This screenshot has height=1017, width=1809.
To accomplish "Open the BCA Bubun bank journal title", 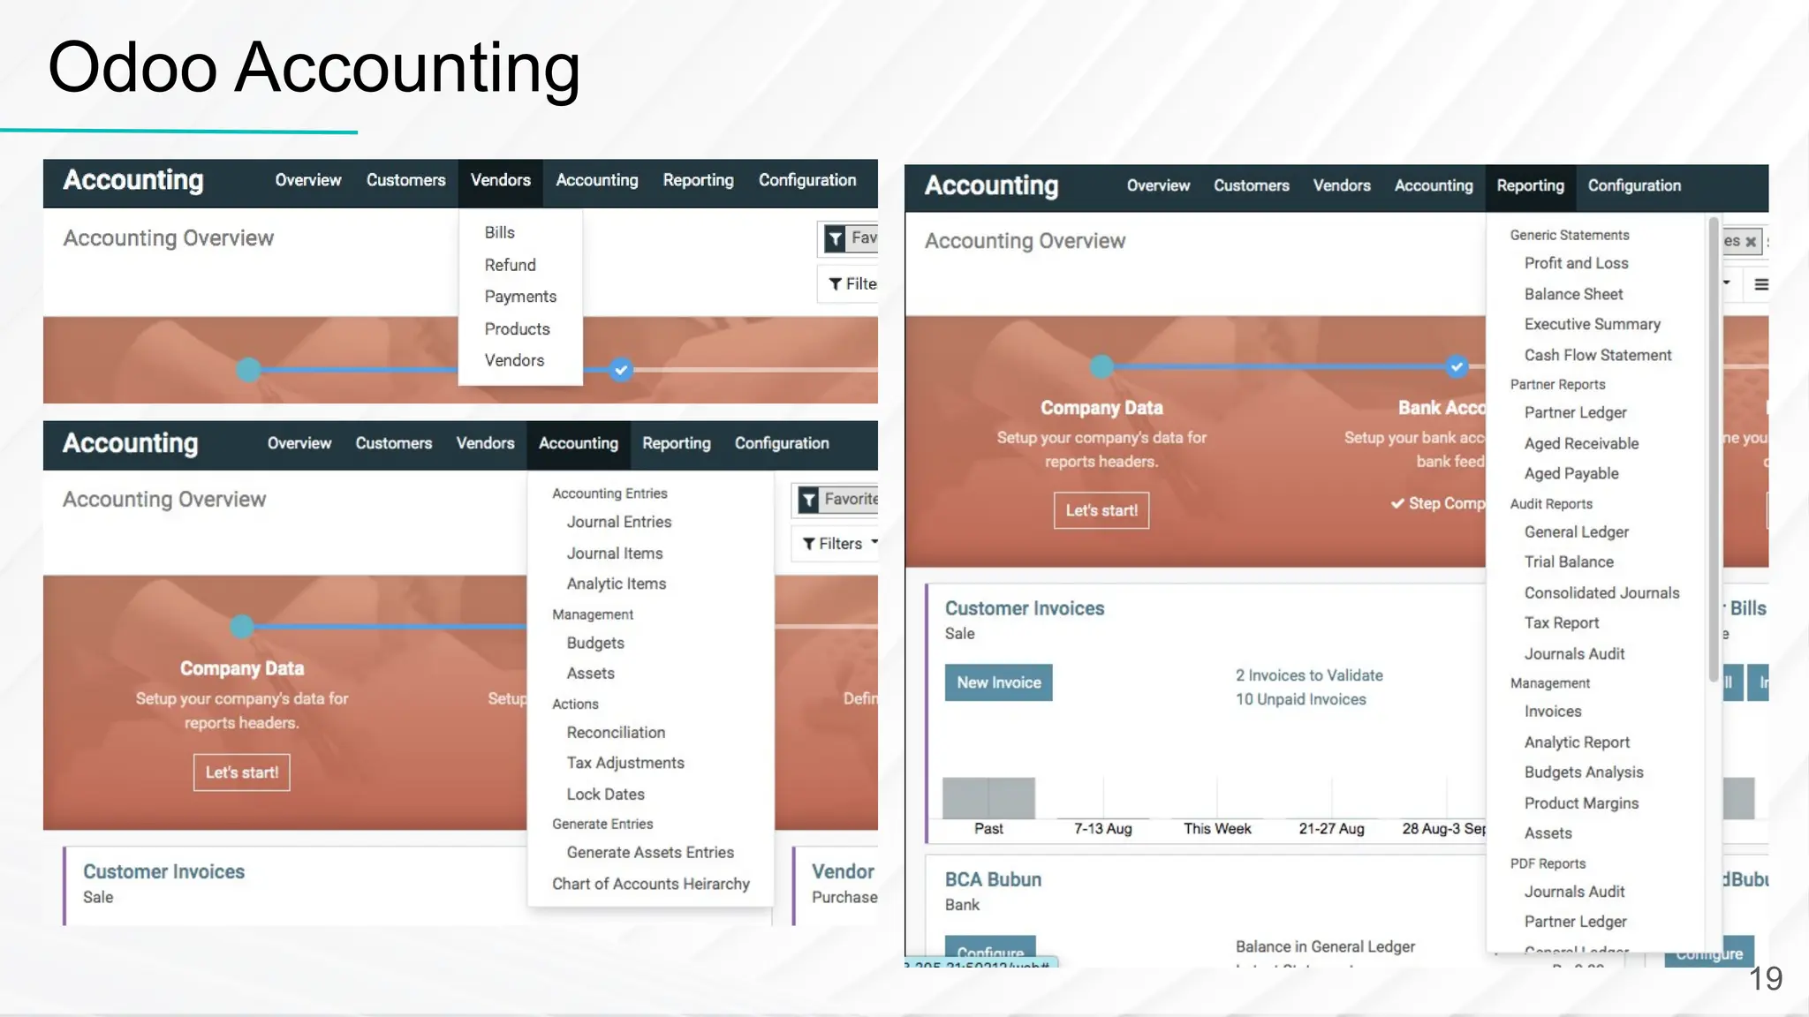I will (x=993, y=879).
